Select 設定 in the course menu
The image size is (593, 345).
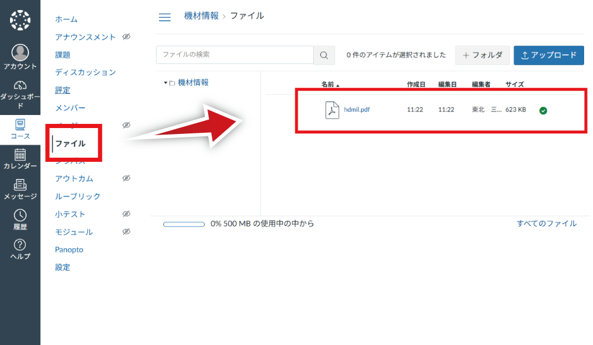[x=63, y=267]
